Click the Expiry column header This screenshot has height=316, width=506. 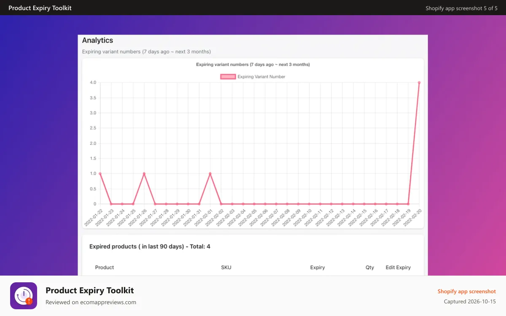point(318,268)
